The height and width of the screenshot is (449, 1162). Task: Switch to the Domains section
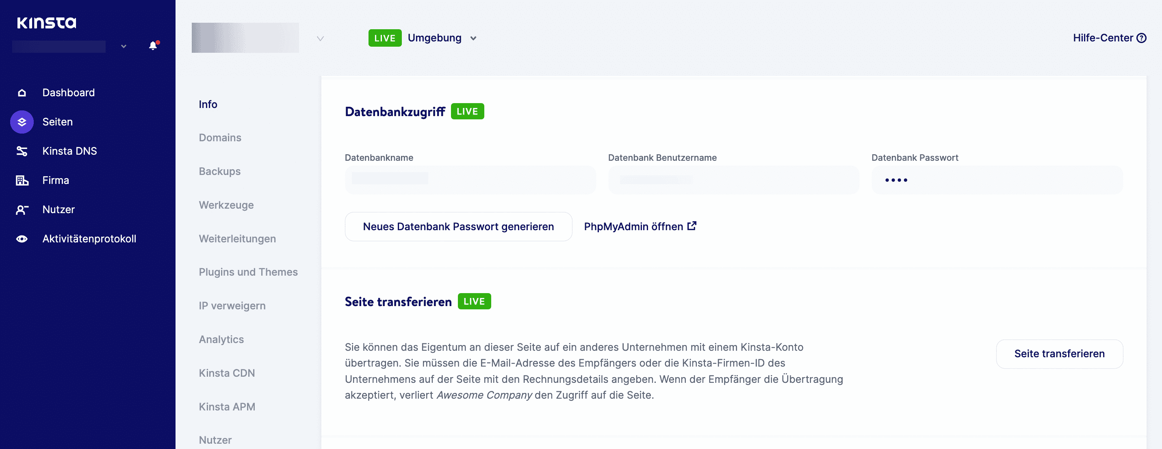(x=220, y=138)
